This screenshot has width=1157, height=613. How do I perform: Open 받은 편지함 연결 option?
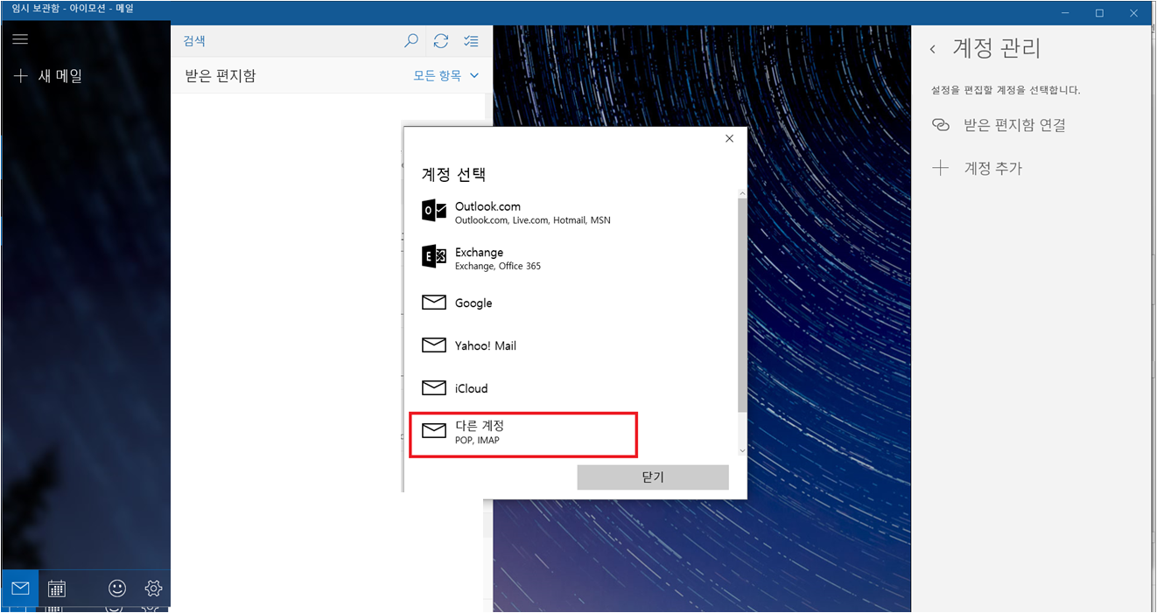click(999, 125)
